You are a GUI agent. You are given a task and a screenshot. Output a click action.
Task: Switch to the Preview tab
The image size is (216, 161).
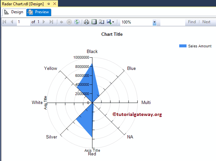point(39,12)
